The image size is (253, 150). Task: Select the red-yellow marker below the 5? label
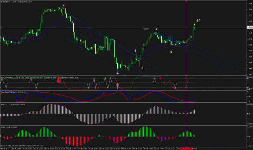[x=194, y=25]
